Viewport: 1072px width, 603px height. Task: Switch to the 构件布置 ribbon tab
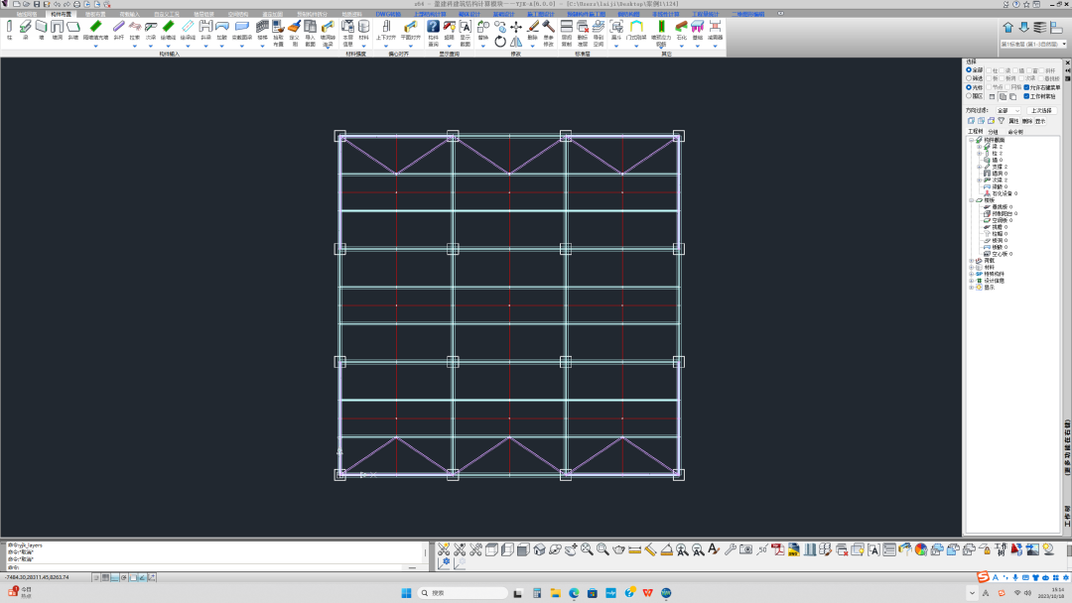(61, 14)
